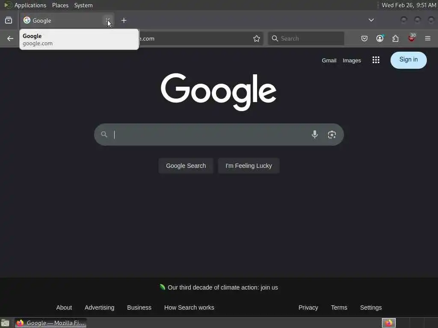Image resolution: width=438 pixels, height=328 pixels.
Task: Open the About footer link
Action: click(64, 307)
